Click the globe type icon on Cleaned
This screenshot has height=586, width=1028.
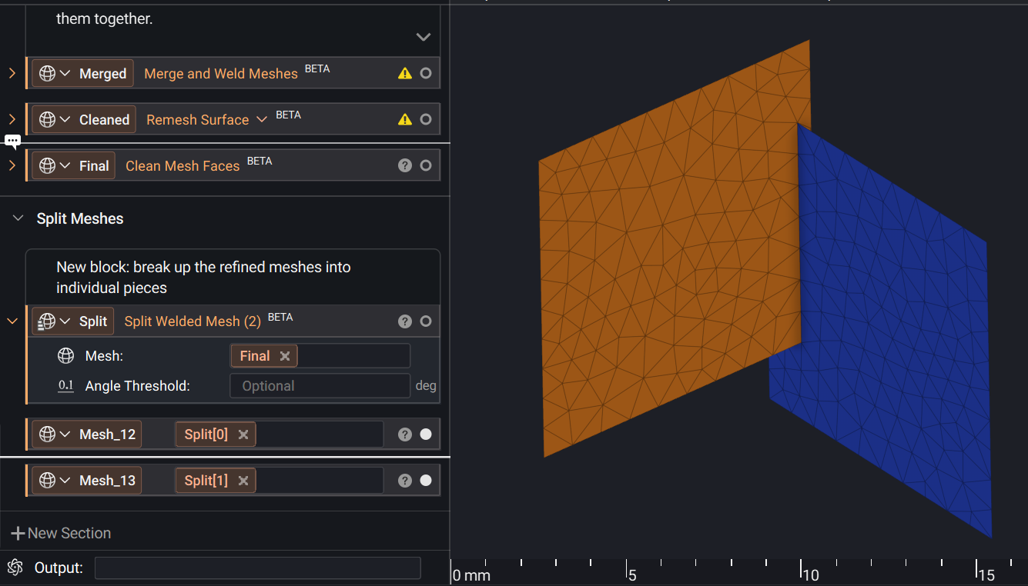[x=47, y=120]
